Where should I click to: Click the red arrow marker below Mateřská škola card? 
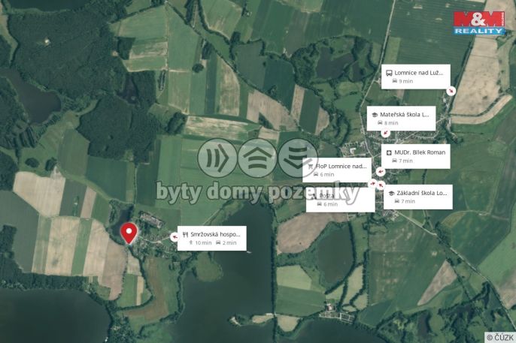point(385,133)
